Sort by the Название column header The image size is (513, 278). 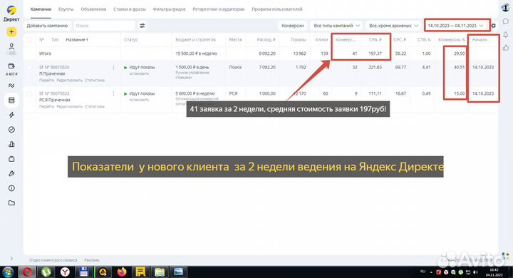click(77, 40)
